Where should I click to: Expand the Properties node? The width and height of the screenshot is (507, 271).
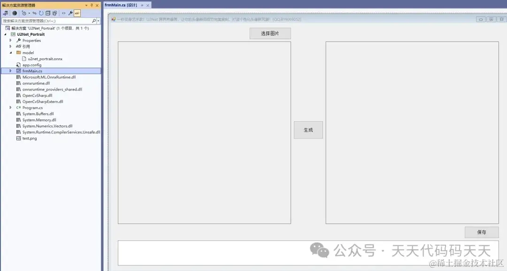pyautogui.click(x=10, y=40)
